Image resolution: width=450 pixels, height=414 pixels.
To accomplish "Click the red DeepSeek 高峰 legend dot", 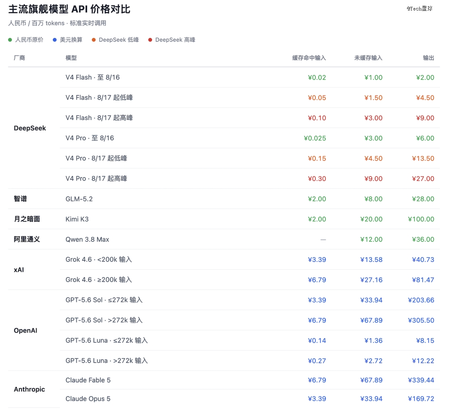I will [x=150, y=40].
